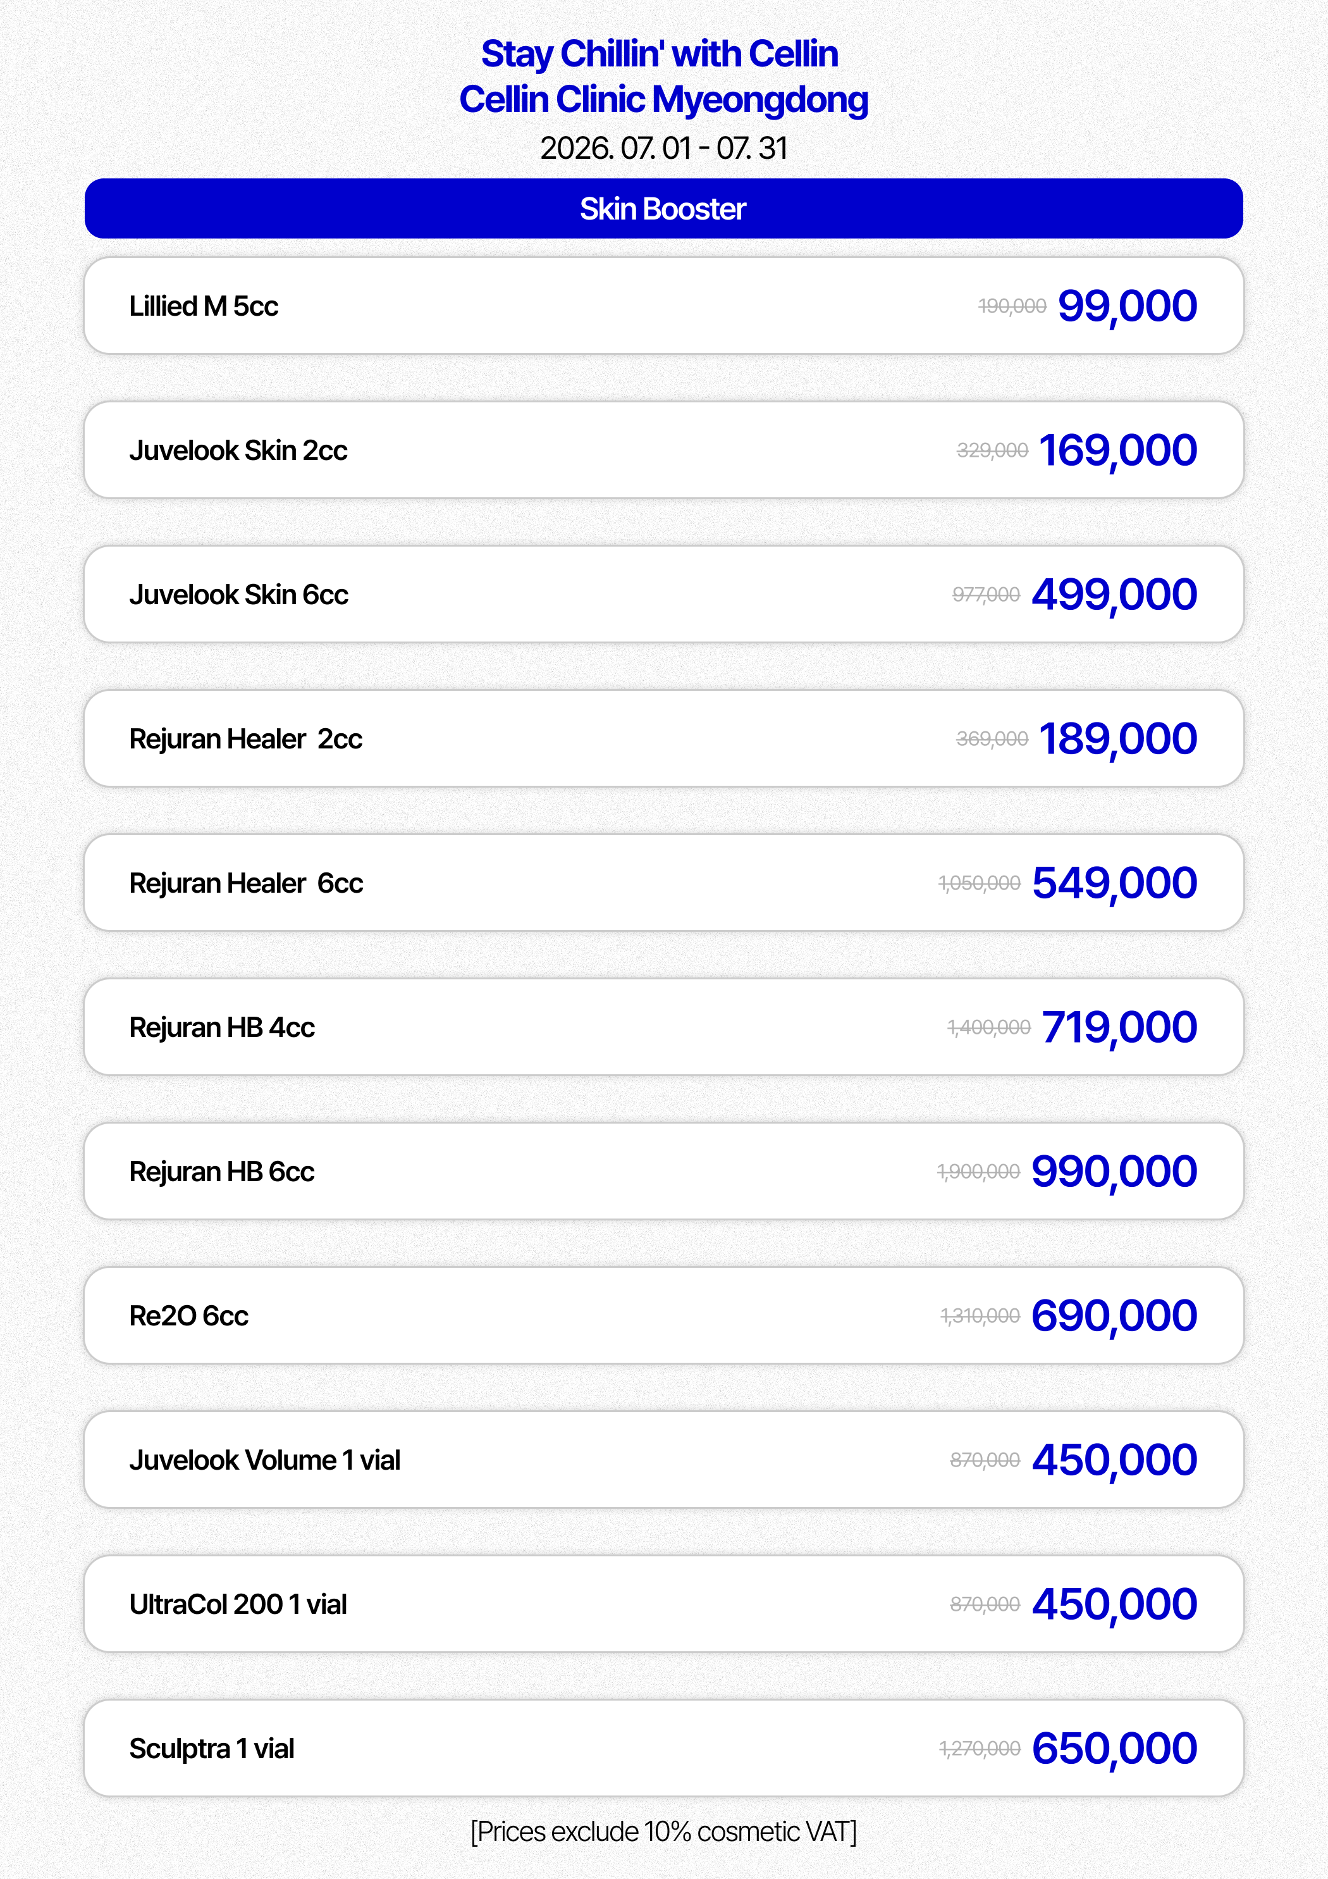Screen dimensions: 1328x1879
Task: Click the 650,000 Sculptra price
Action: [1114, 1749]
